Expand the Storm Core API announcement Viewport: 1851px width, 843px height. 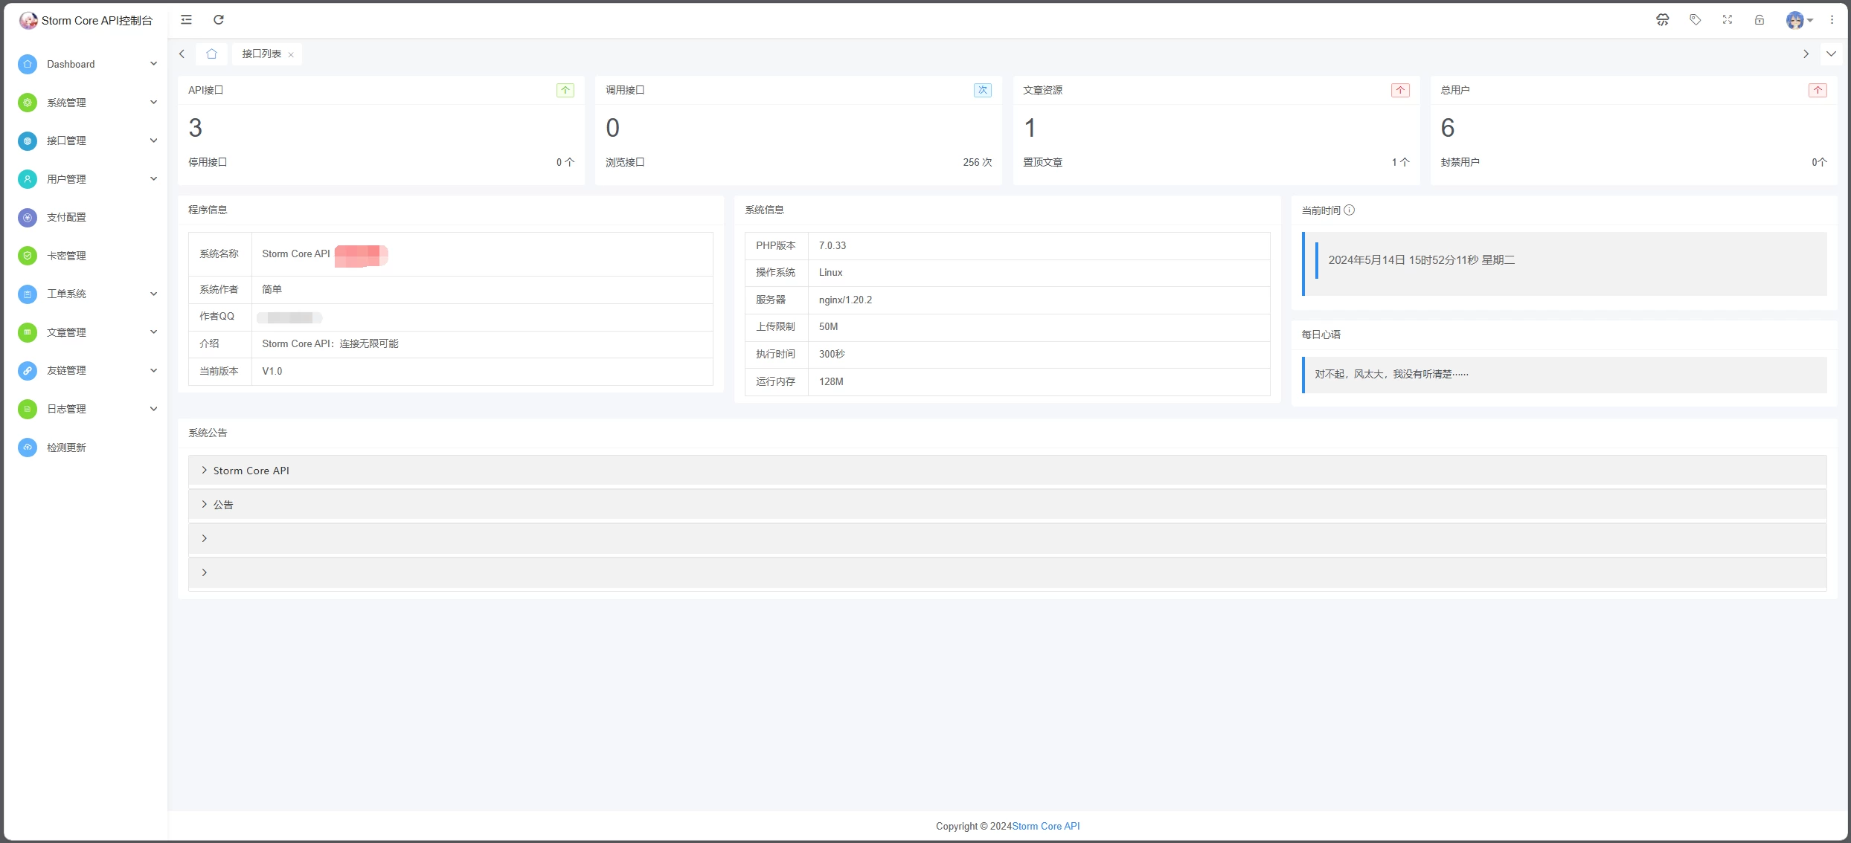click(x=251, y=471)
